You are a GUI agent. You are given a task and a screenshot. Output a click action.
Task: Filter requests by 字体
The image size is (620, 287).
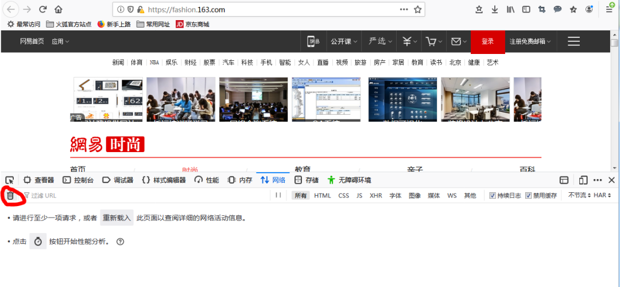[396, 195]
